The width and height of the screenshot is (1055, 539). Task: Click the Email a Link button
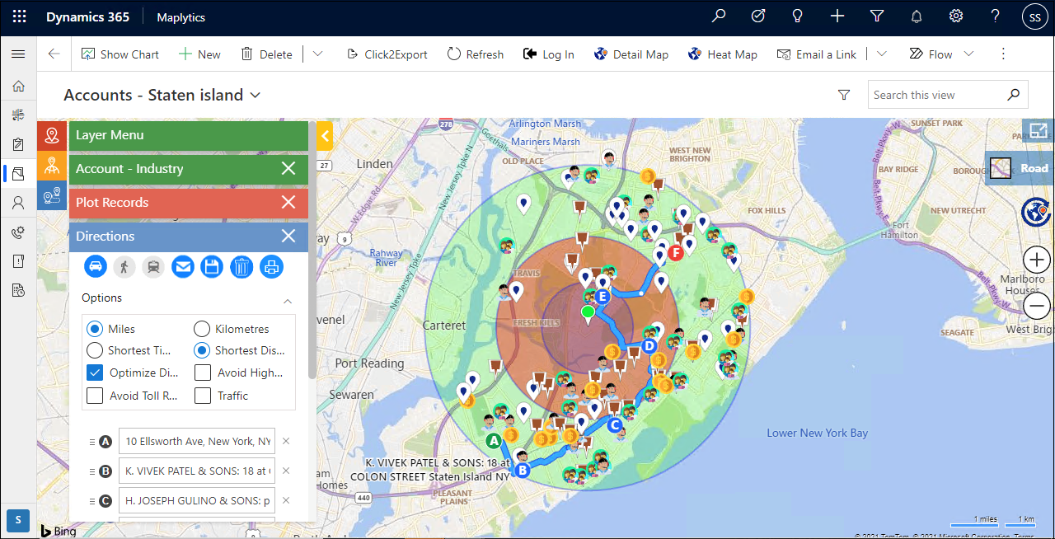[817, 54]
